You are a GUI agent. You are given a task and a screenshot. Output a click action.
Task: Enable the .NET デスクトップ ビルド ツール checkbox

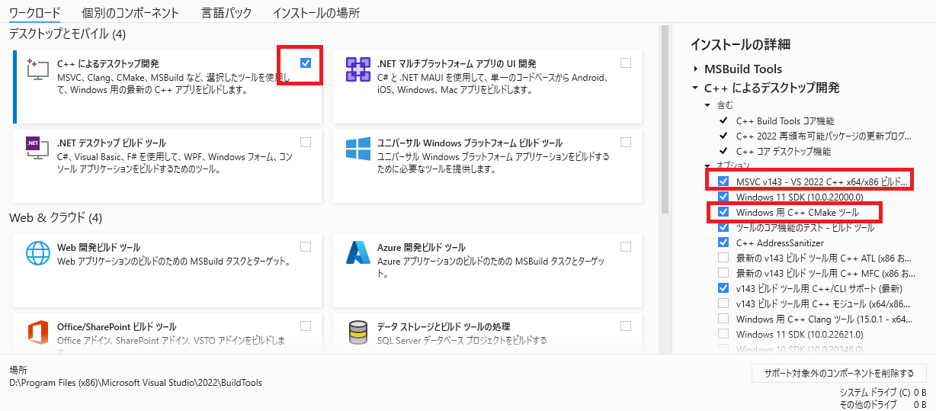pyautogui.click(x=306, y=142)
